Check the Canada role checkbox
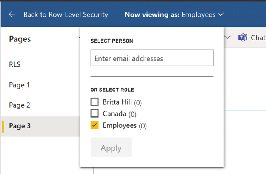This screenshot has width=266, height=174. click(x=94, y=113)
